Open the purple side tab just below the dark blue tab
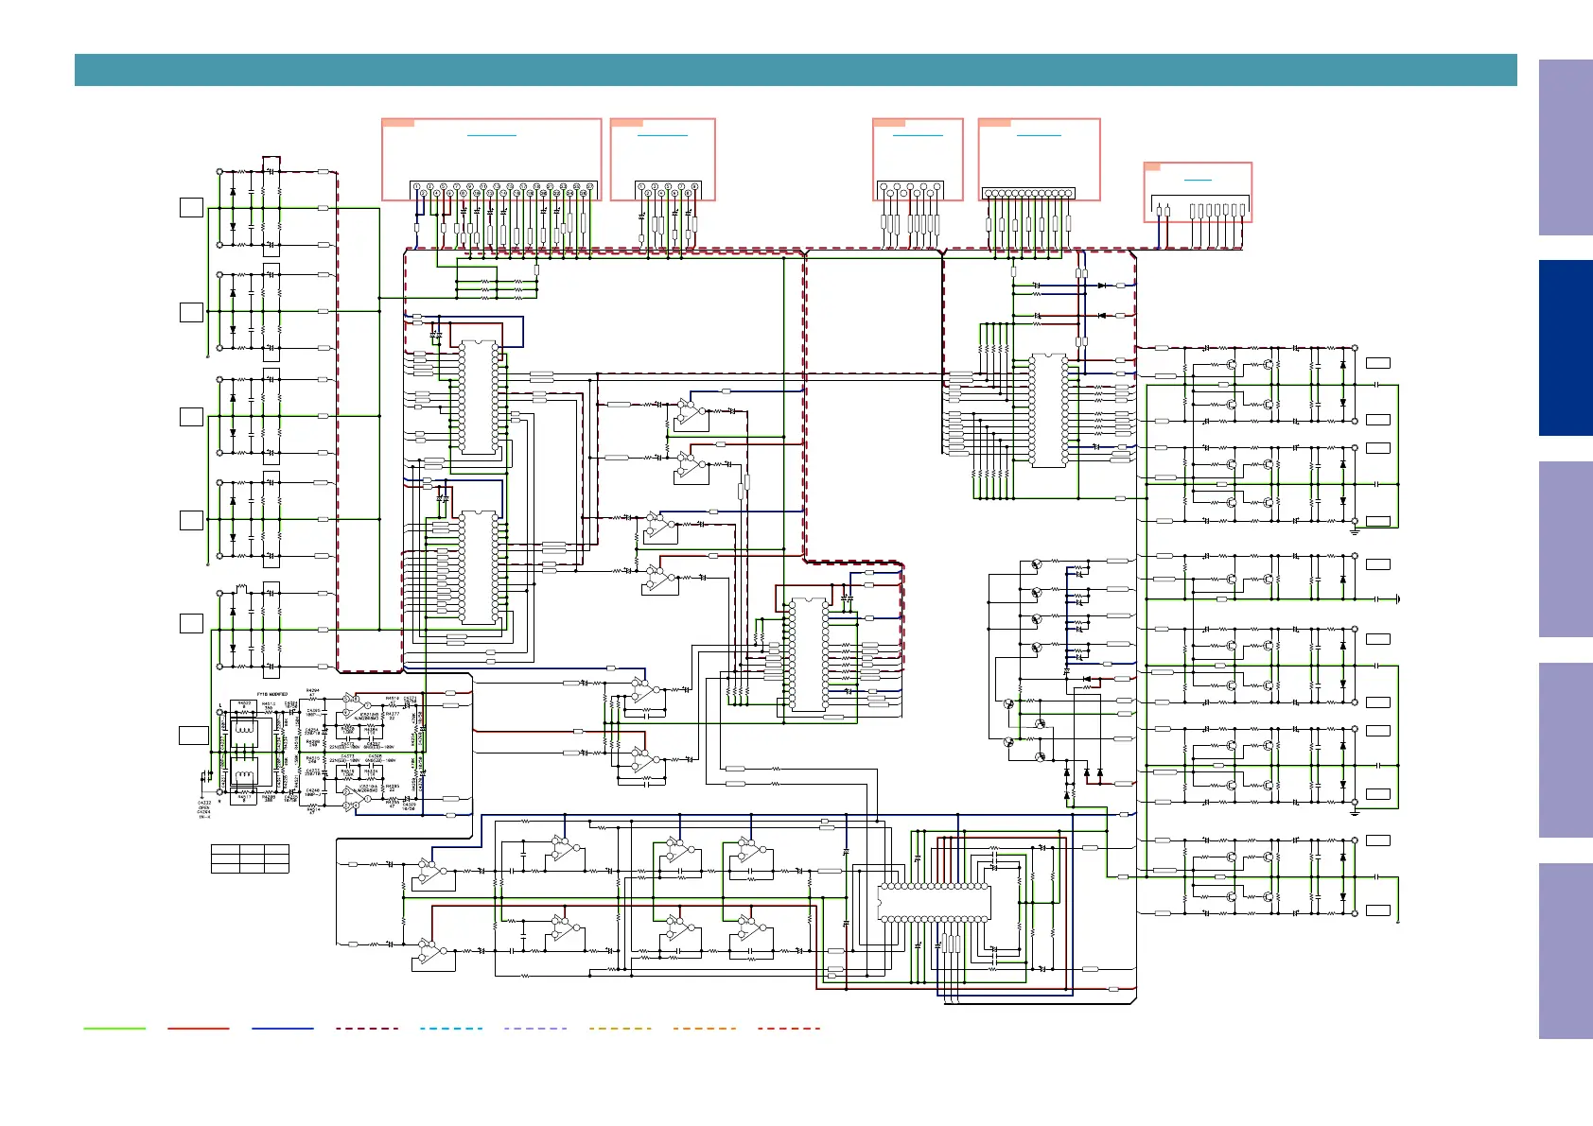 [x=1566, y=548]
